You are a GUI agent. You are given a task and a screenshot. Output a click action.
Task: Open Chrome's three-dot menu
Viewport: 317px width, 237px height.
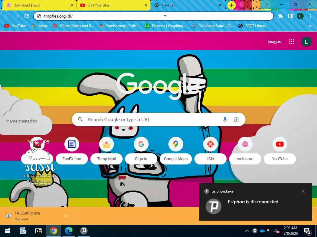310,16
